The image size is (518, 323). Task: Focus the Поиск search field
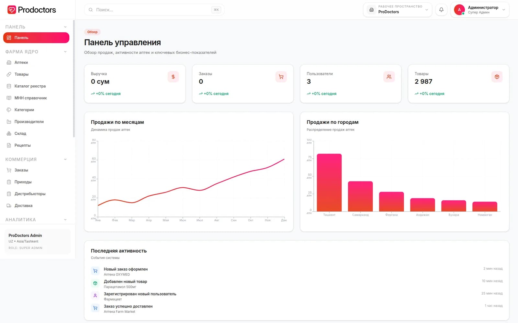click(x=154, y=10)
